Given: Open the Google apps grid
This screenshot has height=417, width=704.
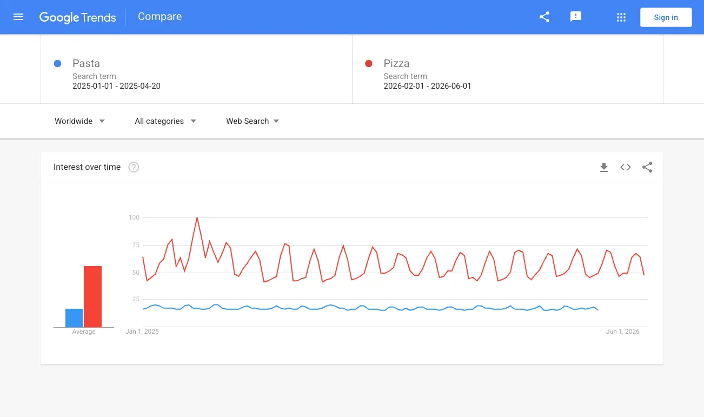Looking at the screenshot, I should point(621,17).
